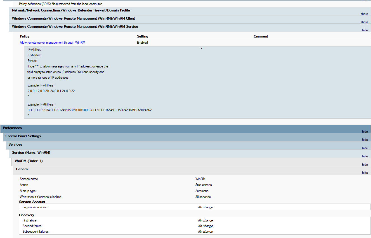This screenshot has height=238, width=371.
Task: Click the 'Example IPv6 filters:' heading
Action: click(41, 104)
